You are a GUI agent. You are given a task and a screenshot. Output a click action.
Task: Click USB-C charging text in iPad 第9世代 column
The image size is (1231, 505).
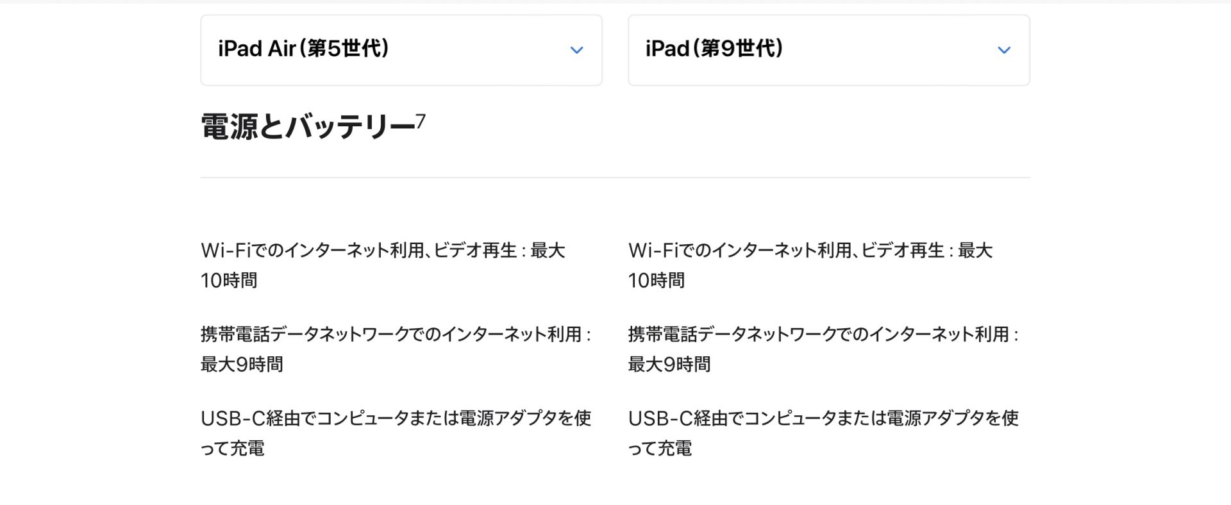[823, 418]
